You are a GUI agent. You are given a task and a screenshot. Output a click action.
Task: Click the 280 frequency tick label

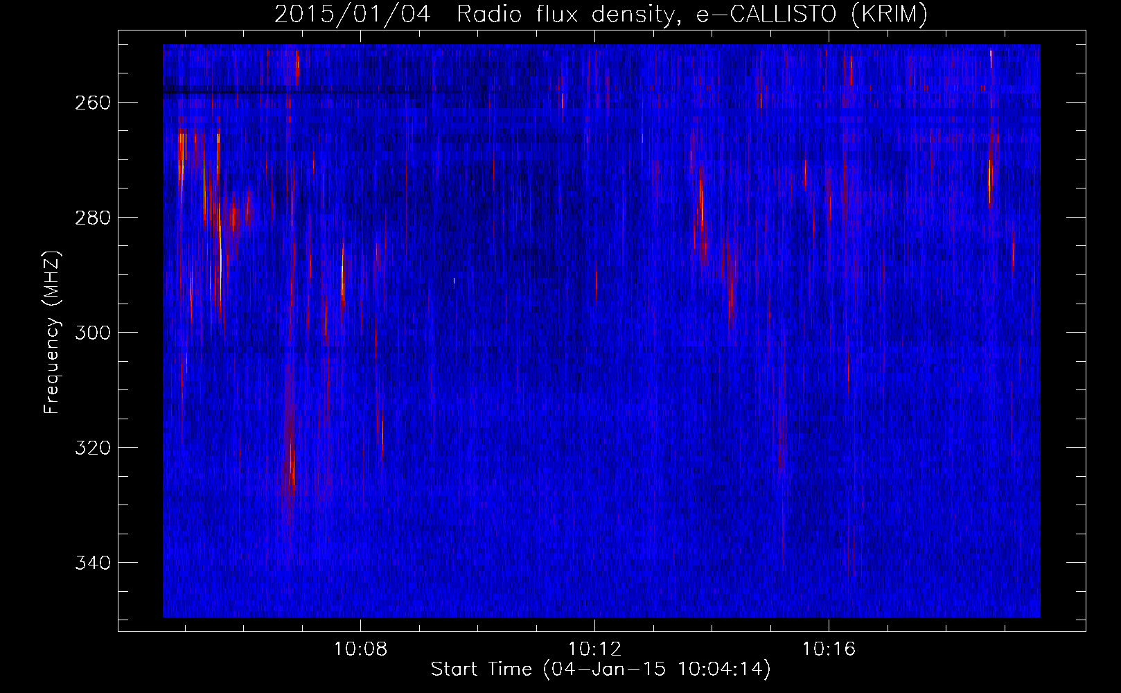(92, 218)
